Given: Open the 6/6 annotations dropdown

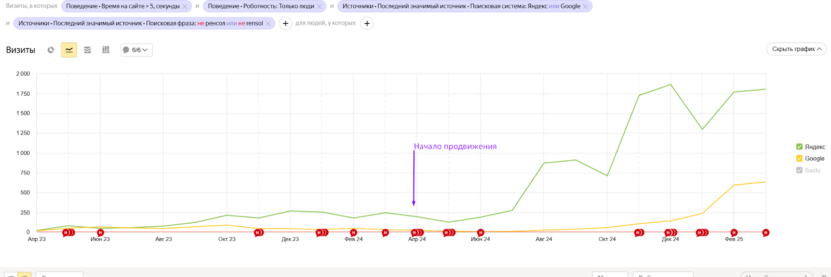Looking at the screenshot, I should (x=137, y=50).
